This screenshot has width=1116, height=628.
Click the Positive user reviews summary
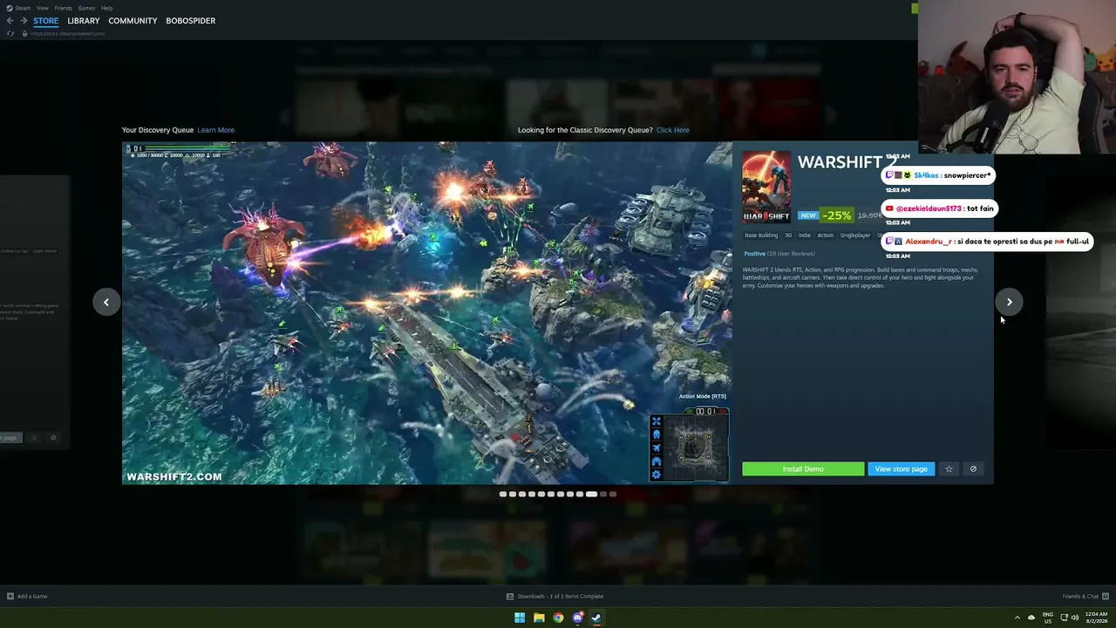779,254
